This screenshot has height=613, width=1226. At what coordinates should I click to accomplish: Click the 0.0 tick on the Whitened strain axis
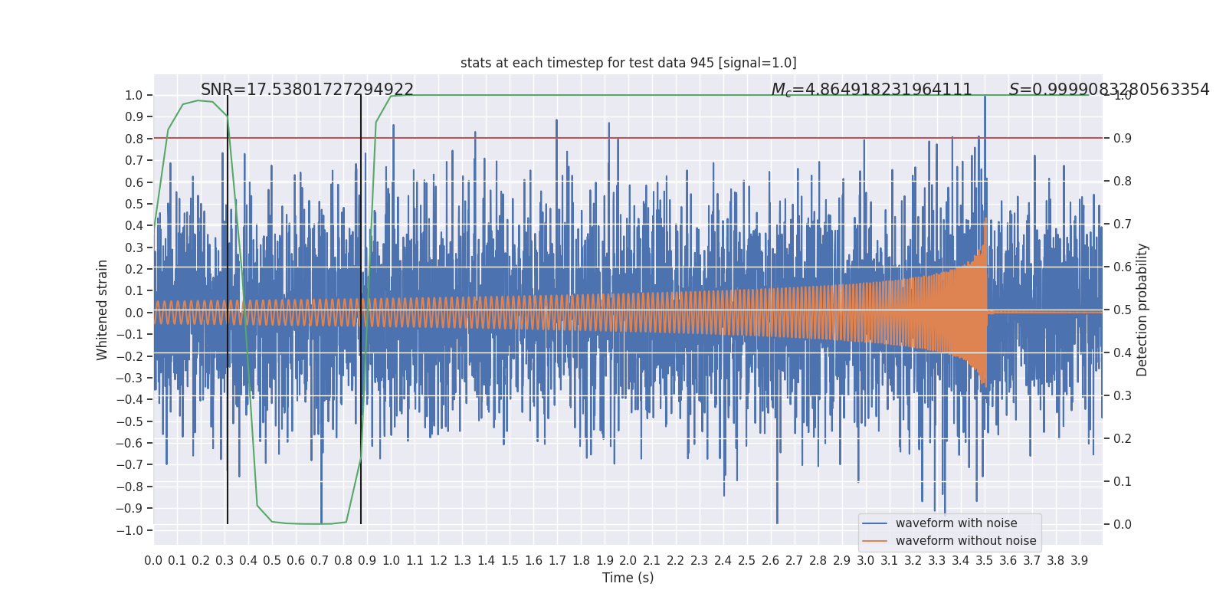tap(134, 313)
